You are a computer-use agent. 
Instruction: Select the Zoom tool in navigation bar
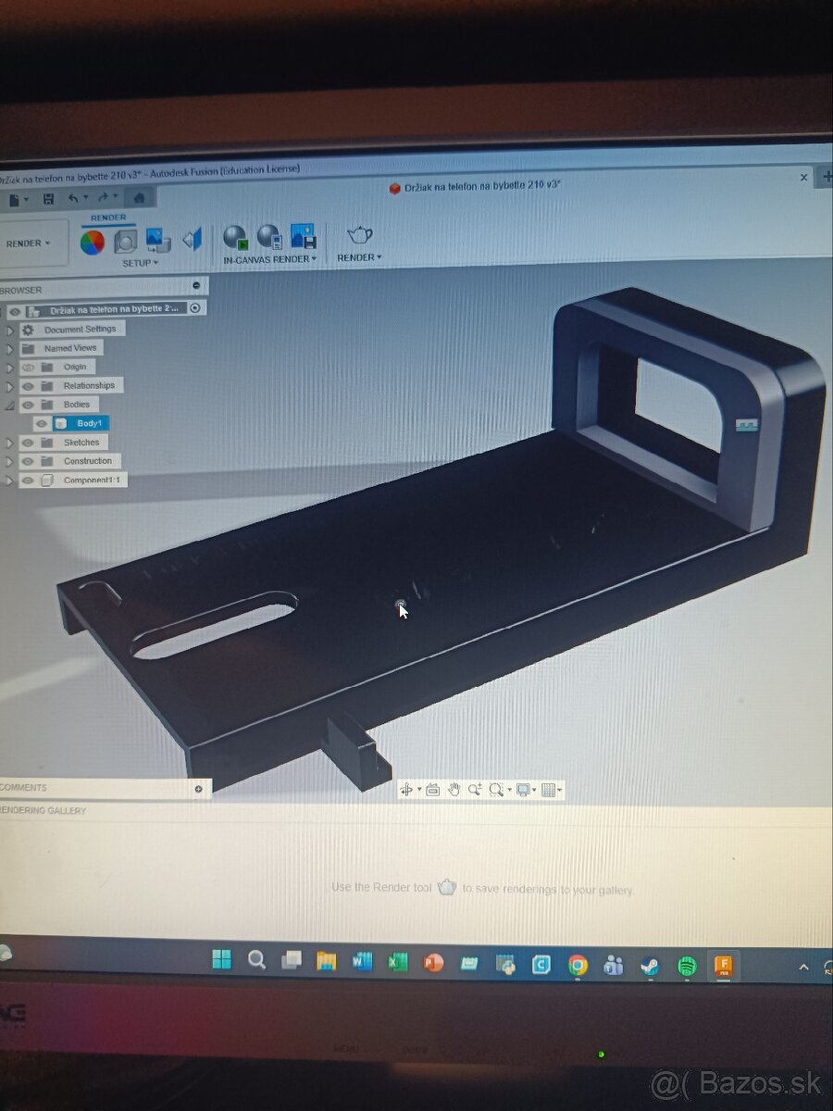(475, 789)
